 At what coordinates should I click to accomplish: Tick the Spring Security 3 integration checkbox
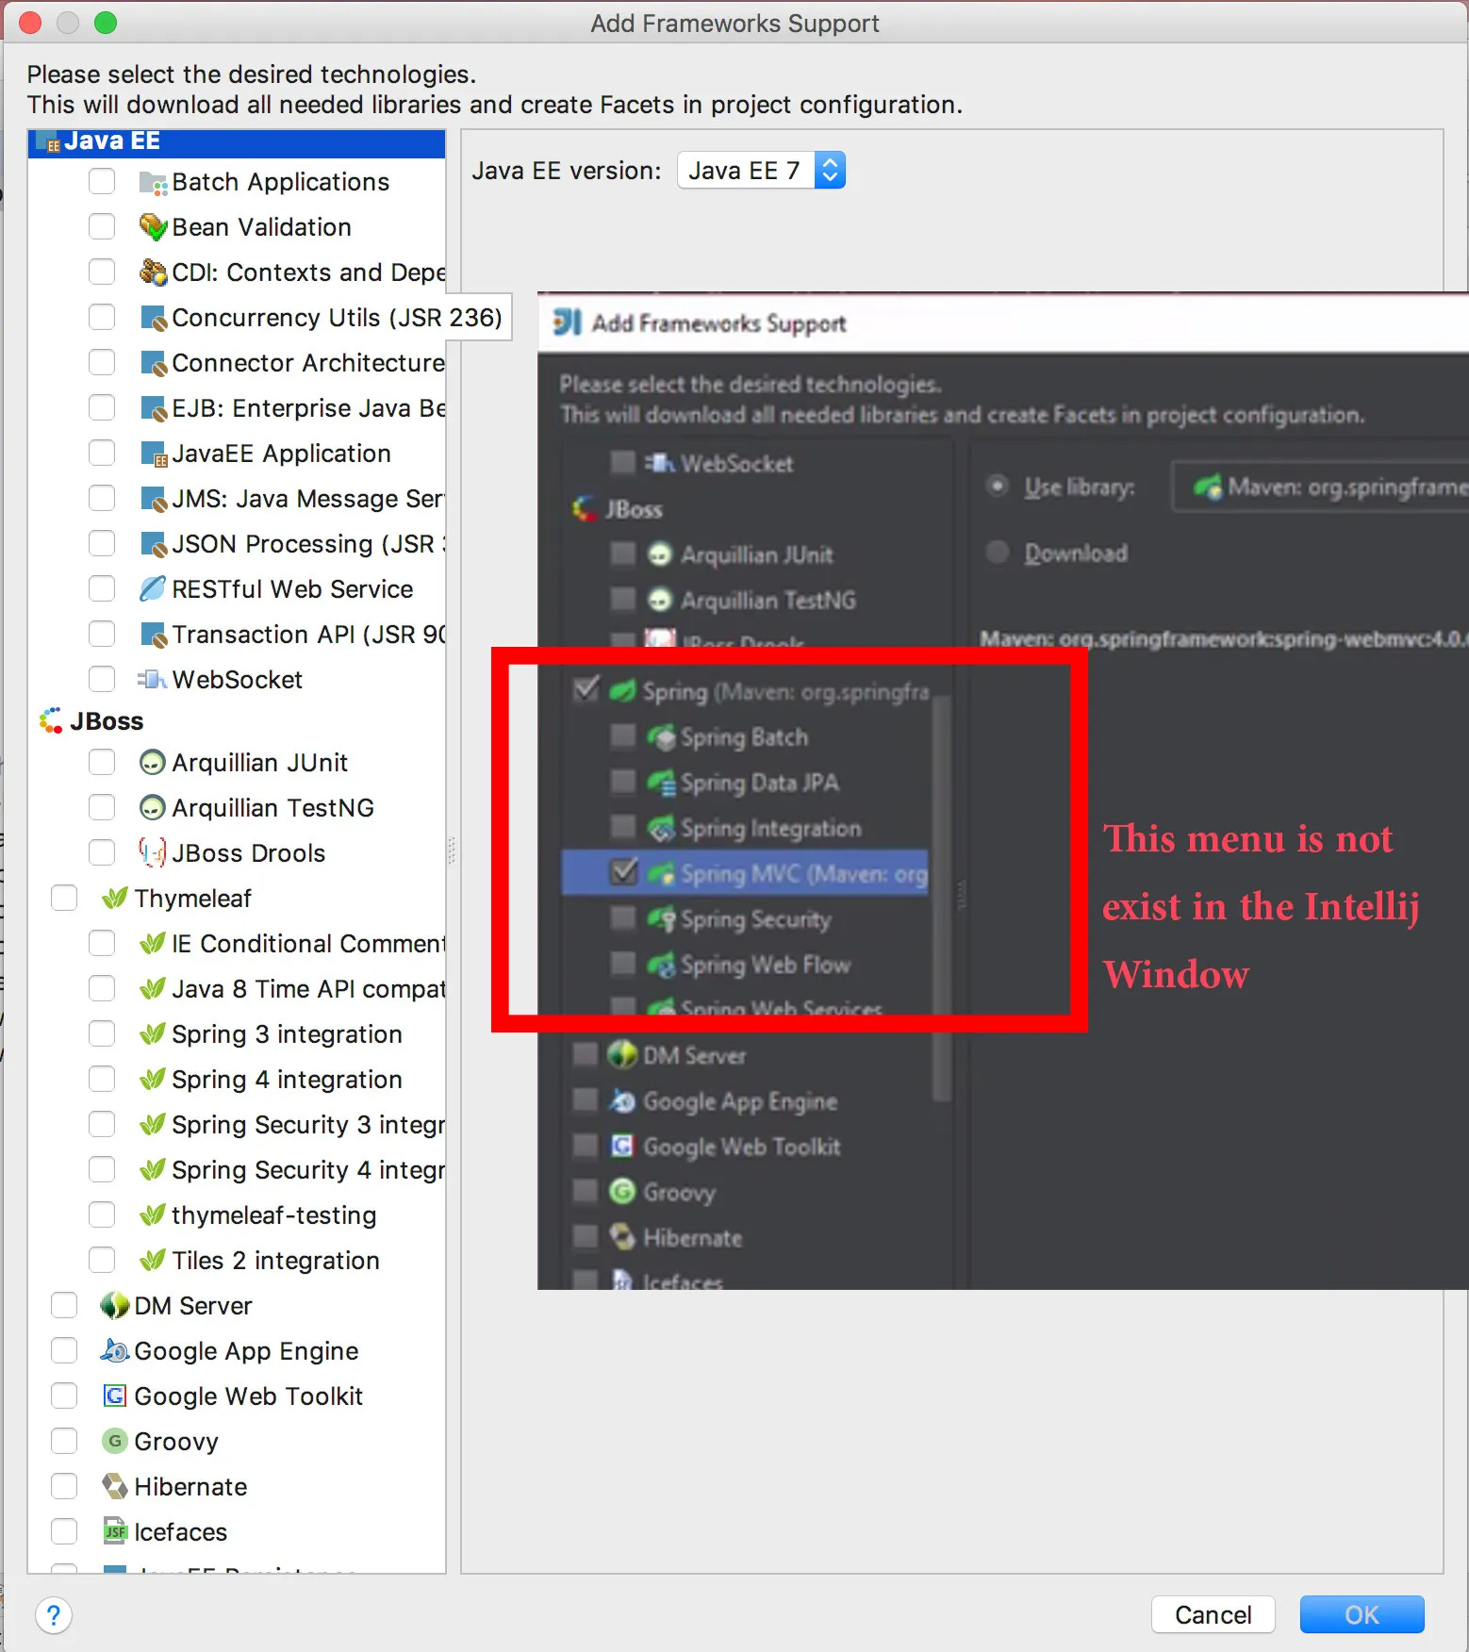click(102, 1125)
